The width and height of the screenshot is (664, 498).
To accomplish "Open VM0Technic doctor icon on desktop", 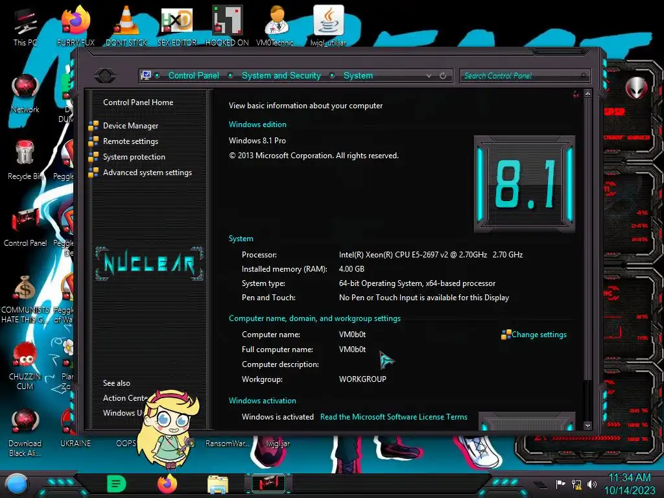I will [x=277, y=26].
